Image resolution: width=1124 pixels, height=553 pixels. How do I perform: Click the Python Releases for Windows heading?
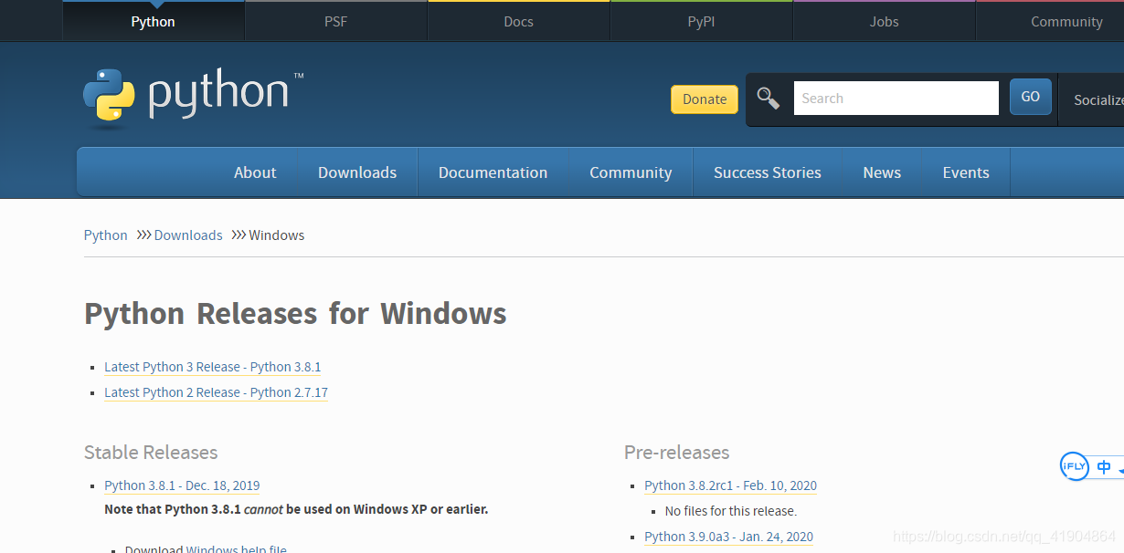295,314
